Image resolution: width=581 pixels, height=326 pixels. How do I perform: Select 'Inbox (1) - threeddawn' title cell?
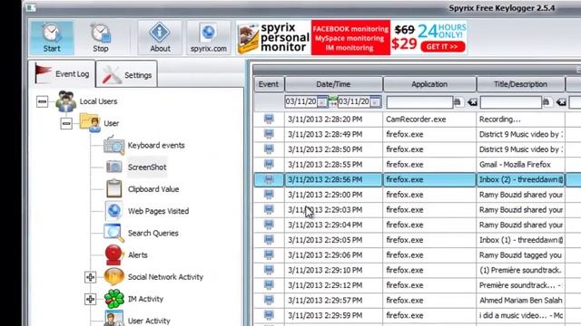tap(520, 240)
